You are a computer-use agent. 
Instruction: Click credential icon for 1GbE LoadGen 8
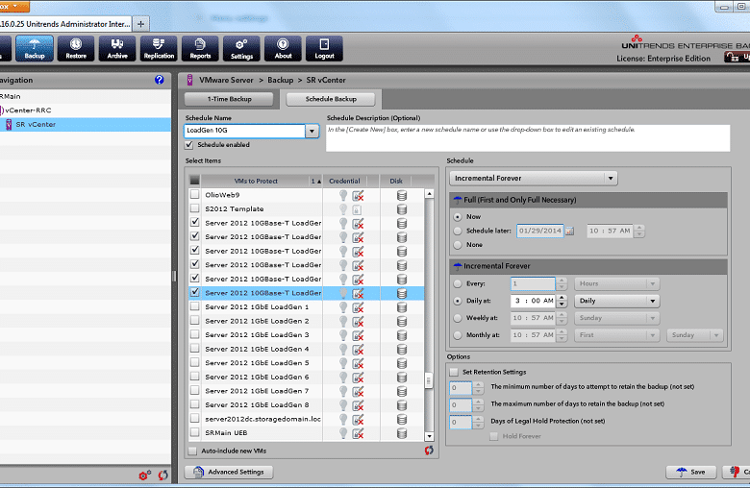(358, 404)
